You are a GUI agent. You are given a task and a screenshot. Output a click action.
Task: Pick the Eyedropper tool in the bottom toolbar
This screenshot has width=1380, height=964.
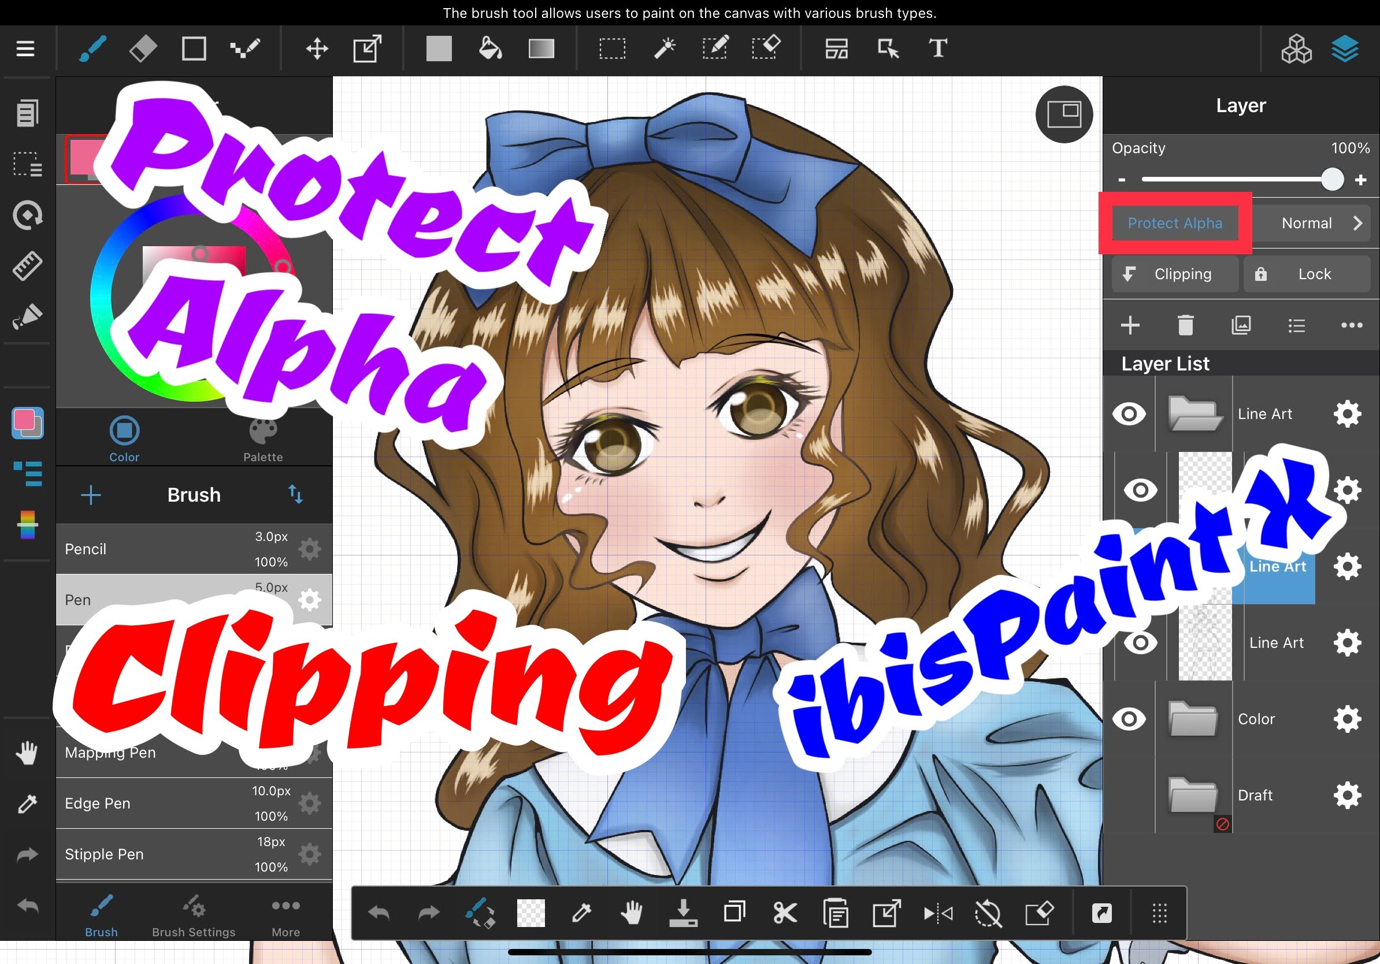(x=581, y=913)
